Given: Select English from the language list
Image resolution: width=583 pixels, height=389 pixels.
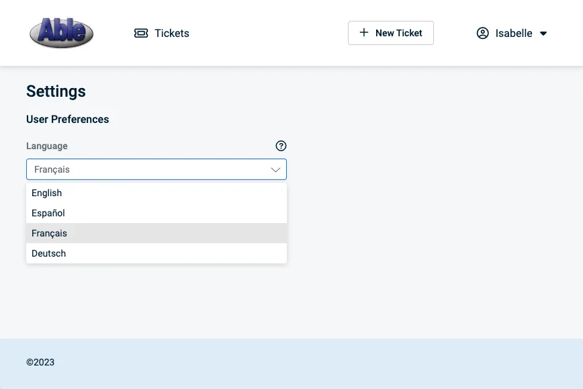Looking at the screenshot, I should pyautogui.click(x=47, y=193).
